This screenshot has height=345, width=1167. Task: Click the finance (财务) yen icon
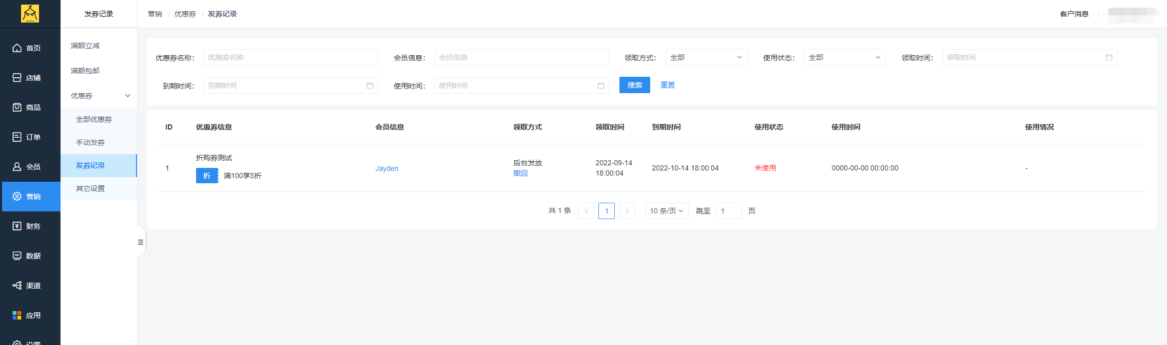[17, 226]
